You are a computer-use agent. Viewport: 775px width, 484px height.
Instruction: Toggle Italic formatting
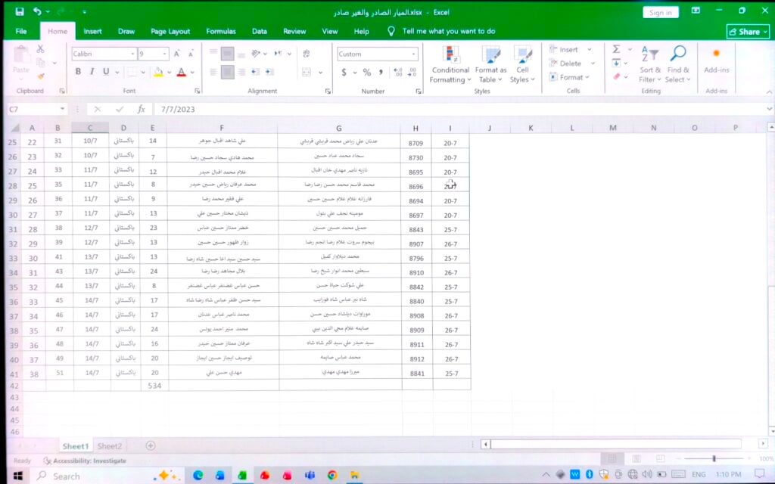click(92, 72)
